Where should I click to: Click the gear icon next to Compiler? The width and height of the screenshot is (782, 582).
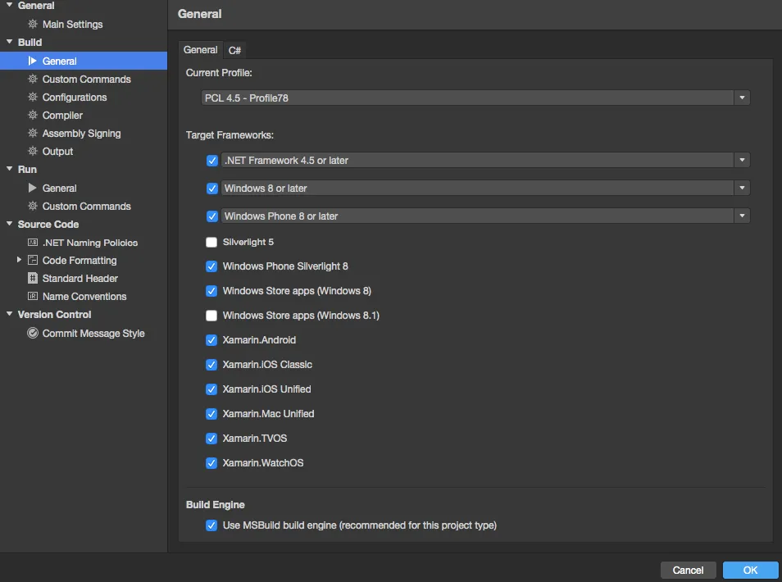point(33,116)
